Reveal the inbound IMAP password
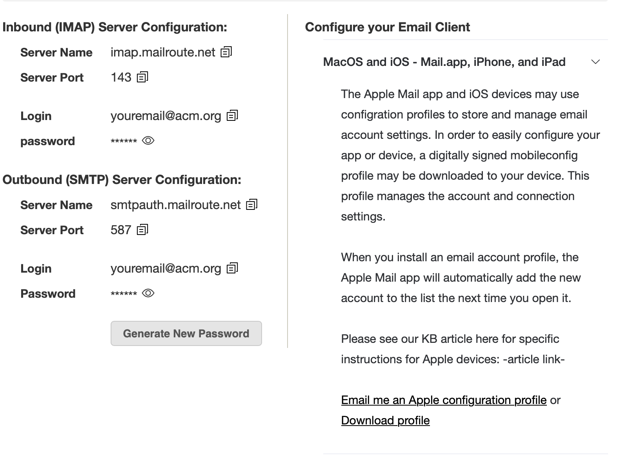Viewport: 641px width, 466px height. coord(148,141)
